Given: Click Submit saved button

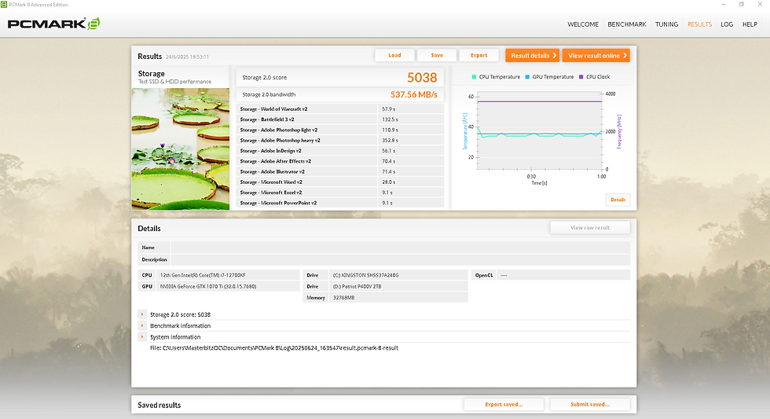Looking at the screenshot, I should click(x=590, y=404).
